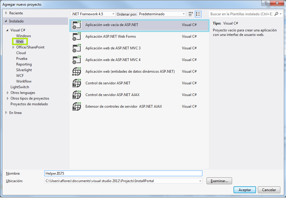Click the icon of Aplicación ASP.NET Web Forms
286x198 pixels.
(77, 36)
